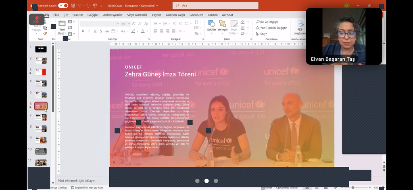Image resolution: width=413 pixels, height=190 pixels.
Task: Click the Ara search box
Action: [215, 6]
